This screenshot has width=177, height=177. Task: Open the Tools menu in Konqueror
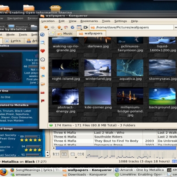click(106, 21)
